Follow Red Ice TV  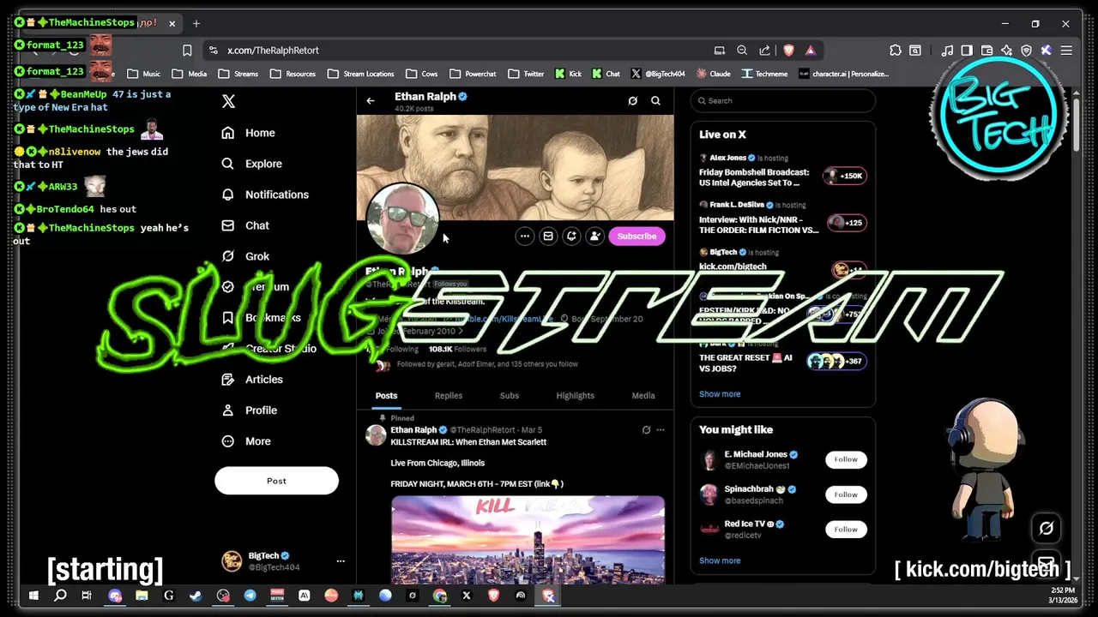(x=846, y=530)
